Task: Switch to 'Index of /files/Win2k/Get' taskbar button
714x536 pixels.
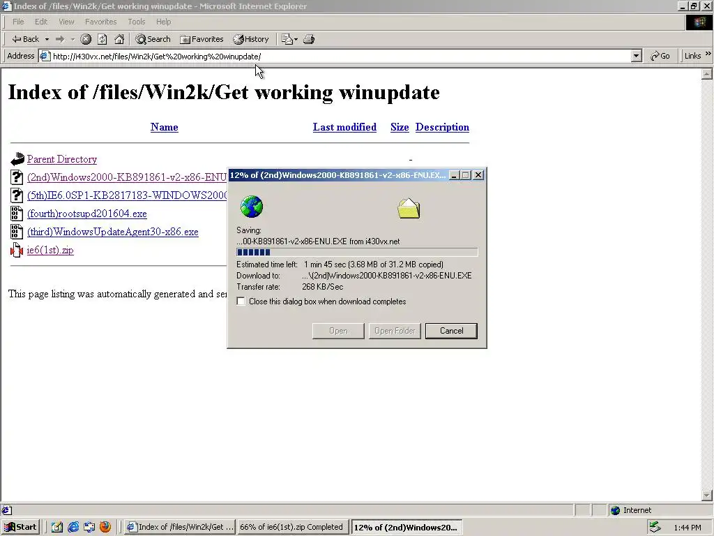Action: tap(181, 528)
